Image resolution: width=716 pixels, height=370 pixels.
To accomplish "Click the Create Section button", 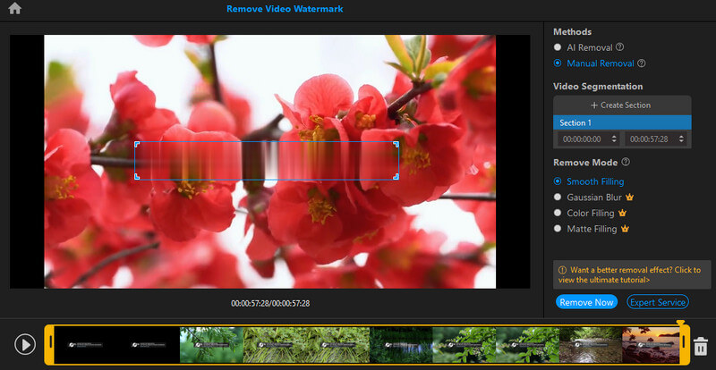I will coord(622,105).
